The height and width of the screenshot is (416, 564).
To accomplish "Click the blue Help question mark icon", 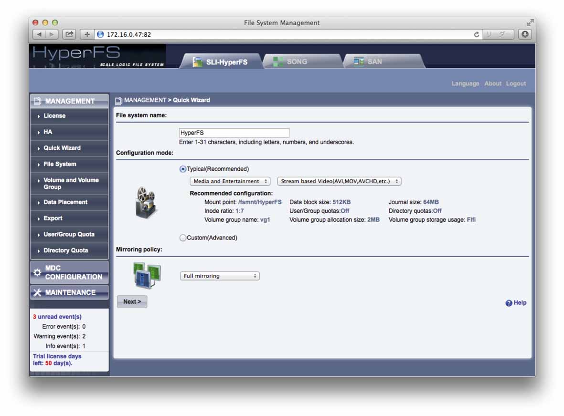I will (509, 303).
